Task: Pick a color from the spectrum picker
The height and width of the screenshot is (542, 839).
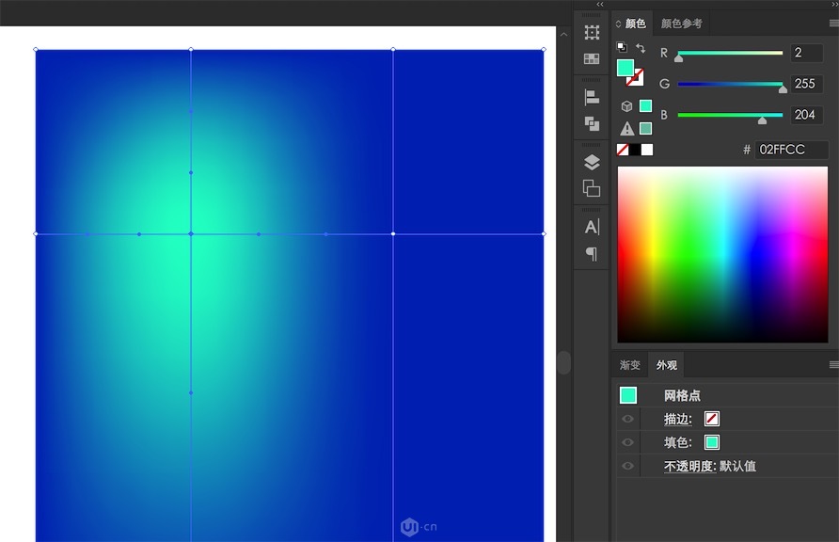Action: (722, 254)
